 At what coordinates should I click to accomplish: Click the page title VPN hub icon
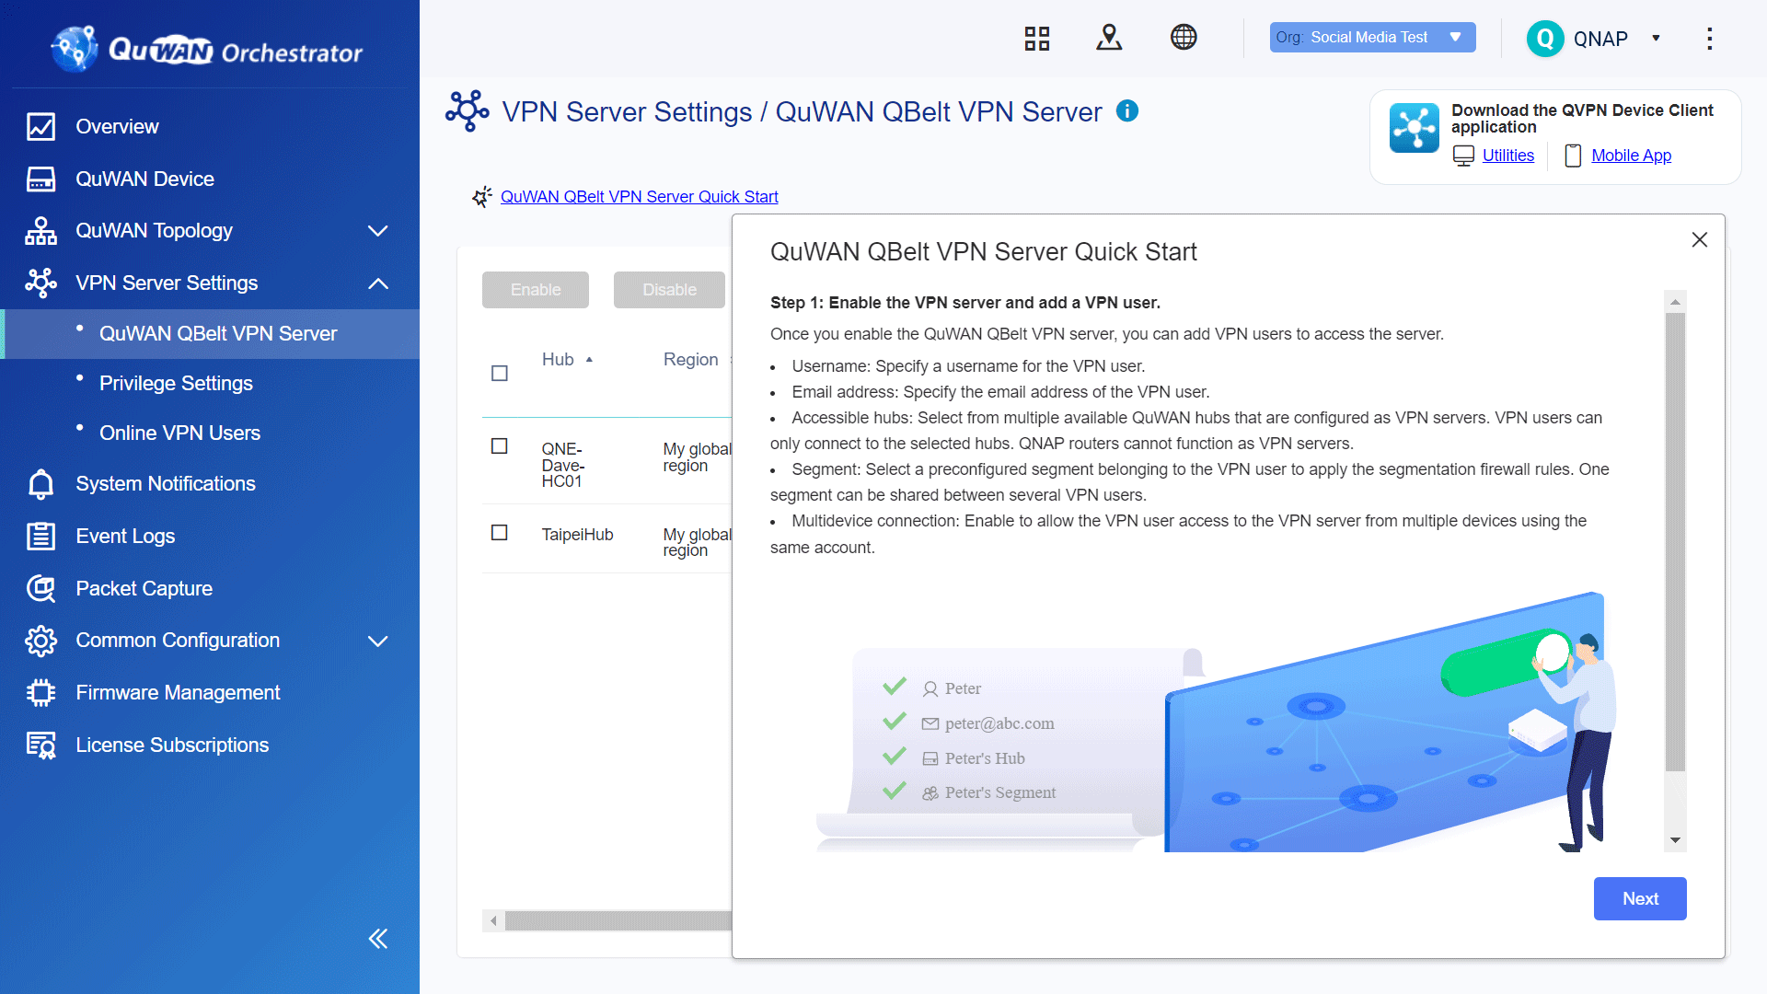pos(468,111)
